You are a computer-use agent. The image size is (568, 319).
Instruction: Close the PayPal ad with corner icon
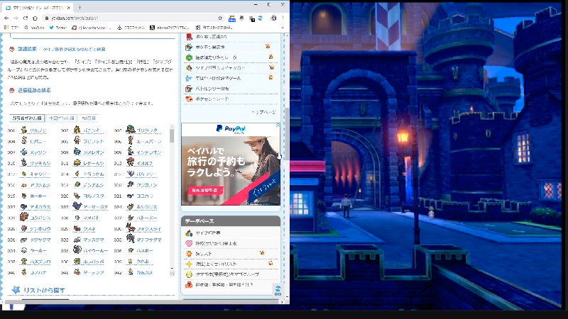tap(278, 125)
